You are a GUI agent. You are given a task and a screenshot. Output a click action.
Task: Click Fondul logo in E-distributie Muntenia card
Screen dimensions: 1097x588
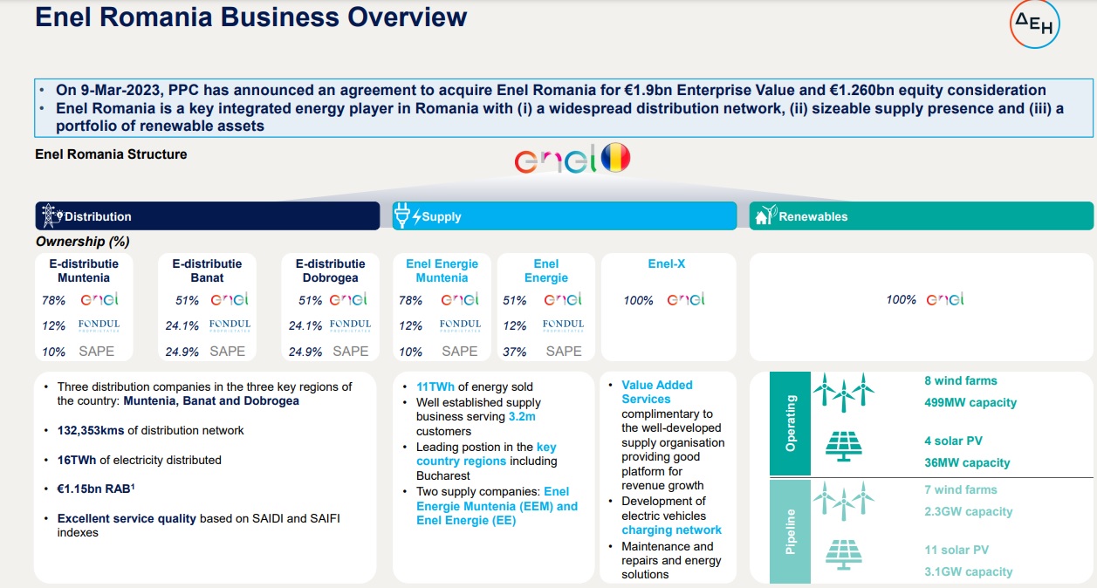[99, 325]
